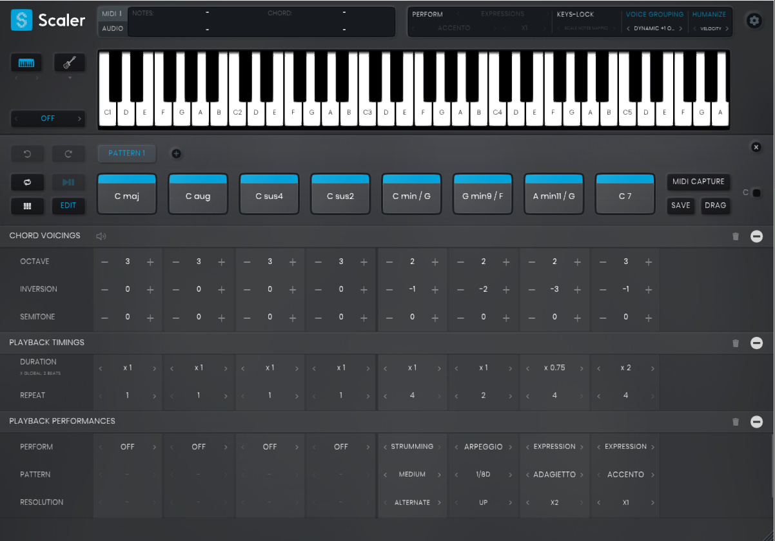Image resolution: width=775 pixels, height=541 pixels.
Task: Toggle VOICE GROUPING option
Action: click(x=654, y=14)
